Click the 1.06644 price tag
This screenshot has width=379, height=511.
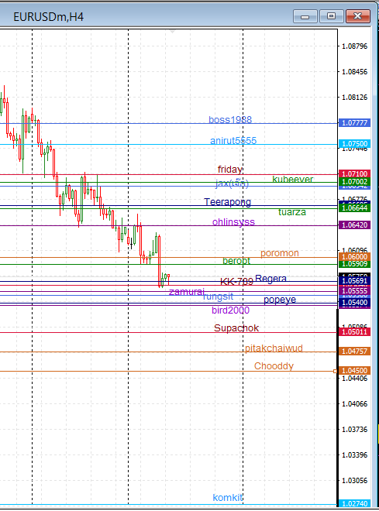pyautogui.click(x=354, y=208)
